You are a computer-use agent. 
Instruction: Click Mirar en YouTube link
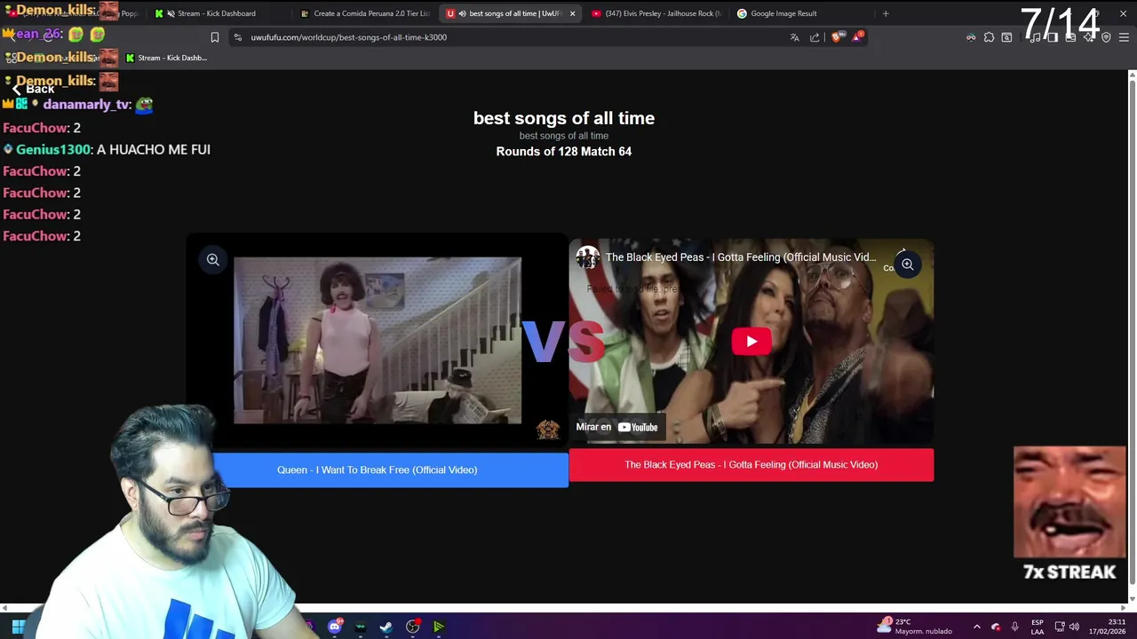616,427
